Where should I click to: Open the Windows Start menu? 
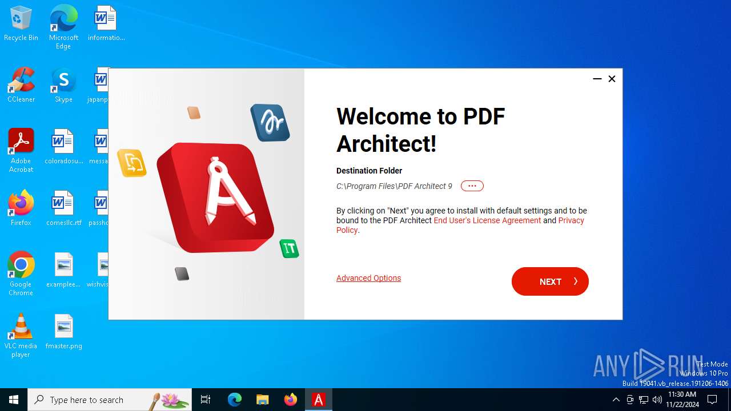[14, 400]
